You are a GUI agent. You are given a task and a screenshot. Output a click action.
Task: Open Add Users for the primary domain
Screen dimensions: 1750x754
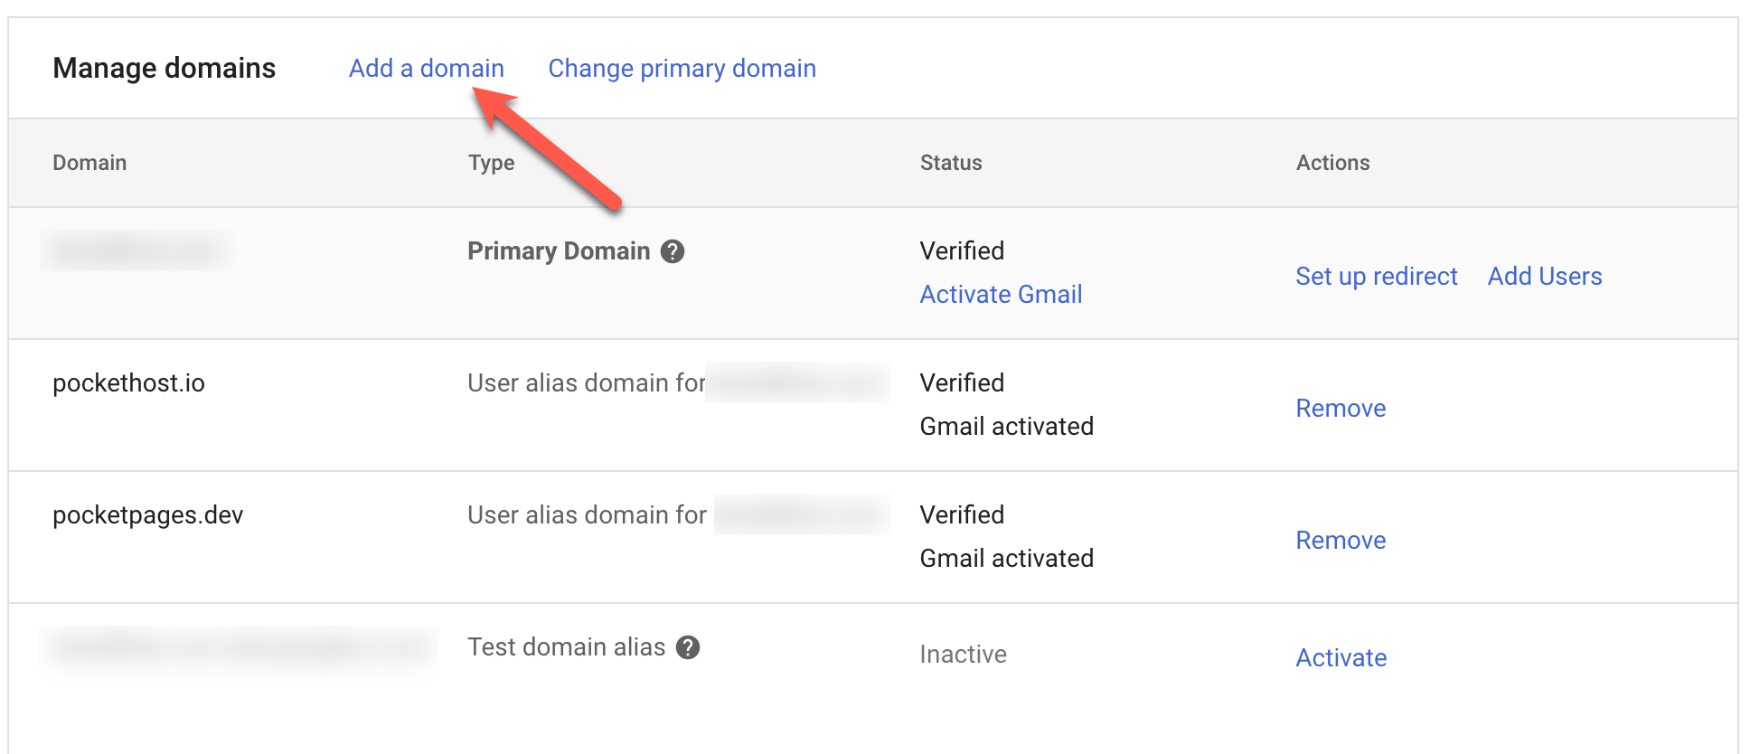click(1544, 277)
